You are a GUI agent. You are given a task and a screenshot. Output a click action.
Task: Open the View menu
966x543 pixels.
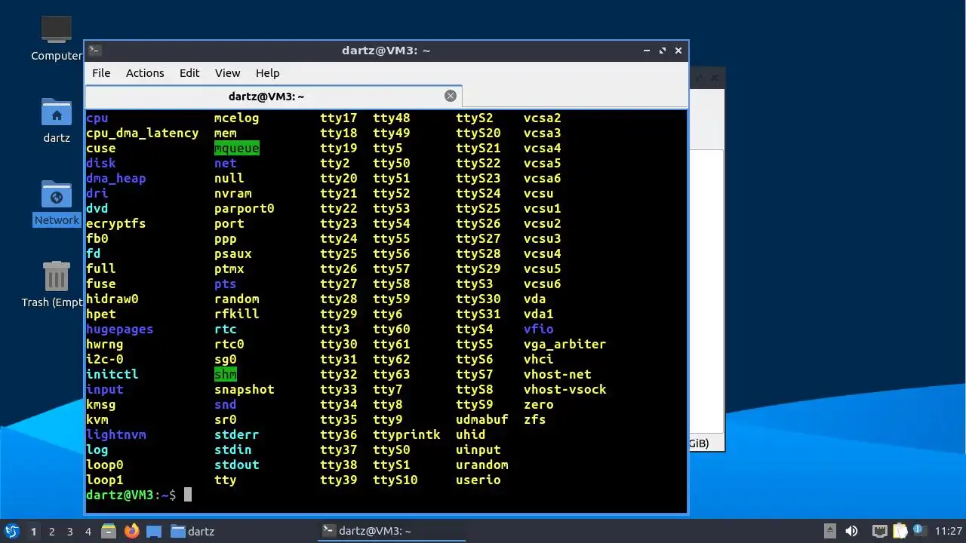(227, 73)
